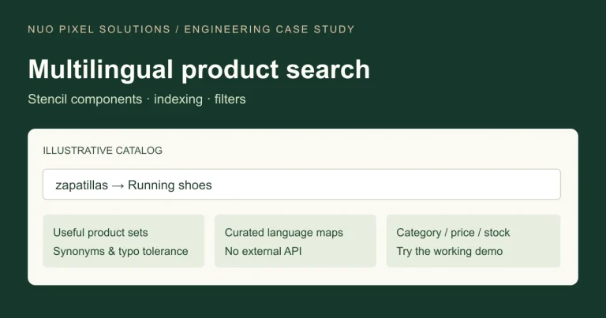Click 'Curated language maps' text
Viewport: 606px width, 318px height.
[x=284, y=233]
